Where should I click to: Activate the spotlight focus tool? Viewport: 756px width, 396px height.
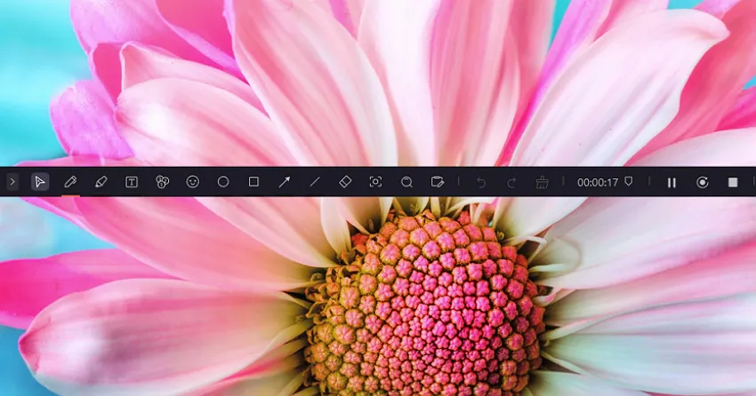click(375, 182)
